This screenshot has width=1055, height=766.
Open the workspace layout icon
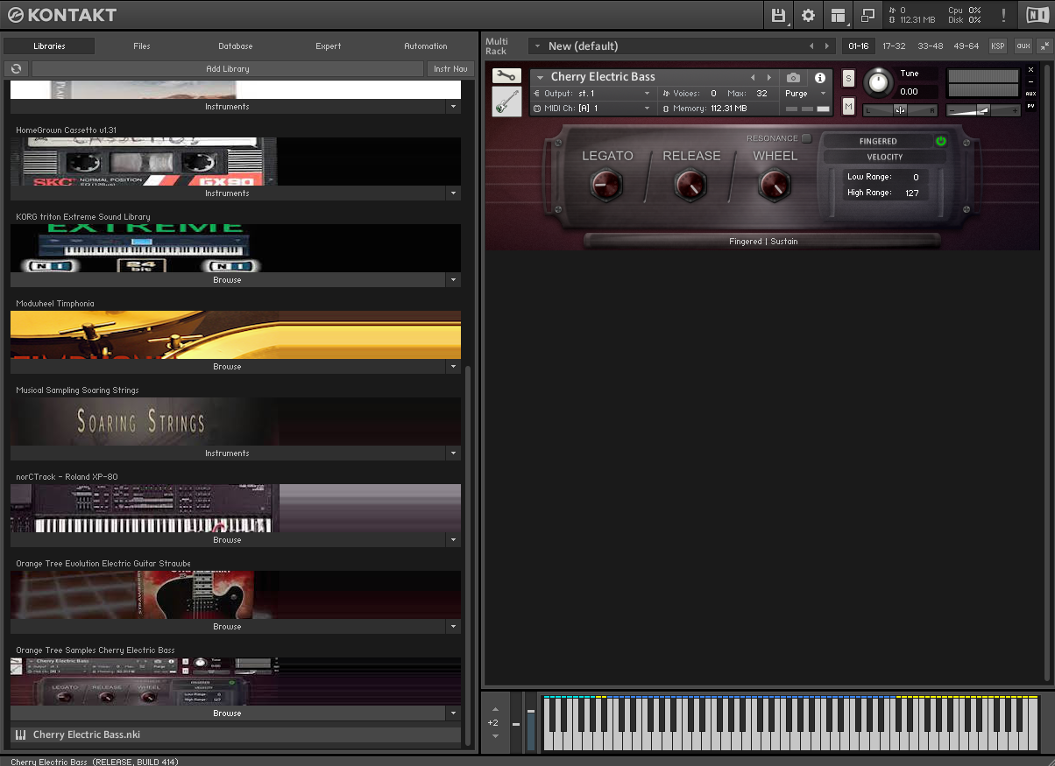pyautogui.click(x=839, y=15)
